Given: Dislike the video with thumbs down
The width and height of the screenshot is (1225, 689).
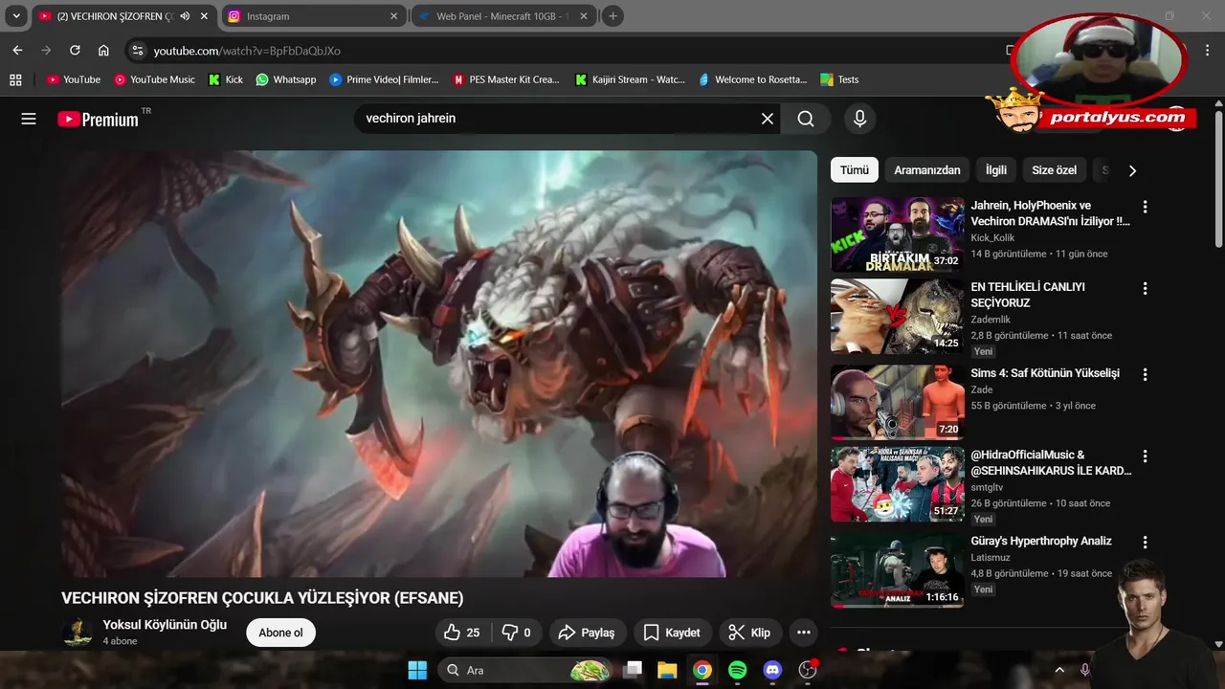Looking at the screenshot, I should 517,633.
